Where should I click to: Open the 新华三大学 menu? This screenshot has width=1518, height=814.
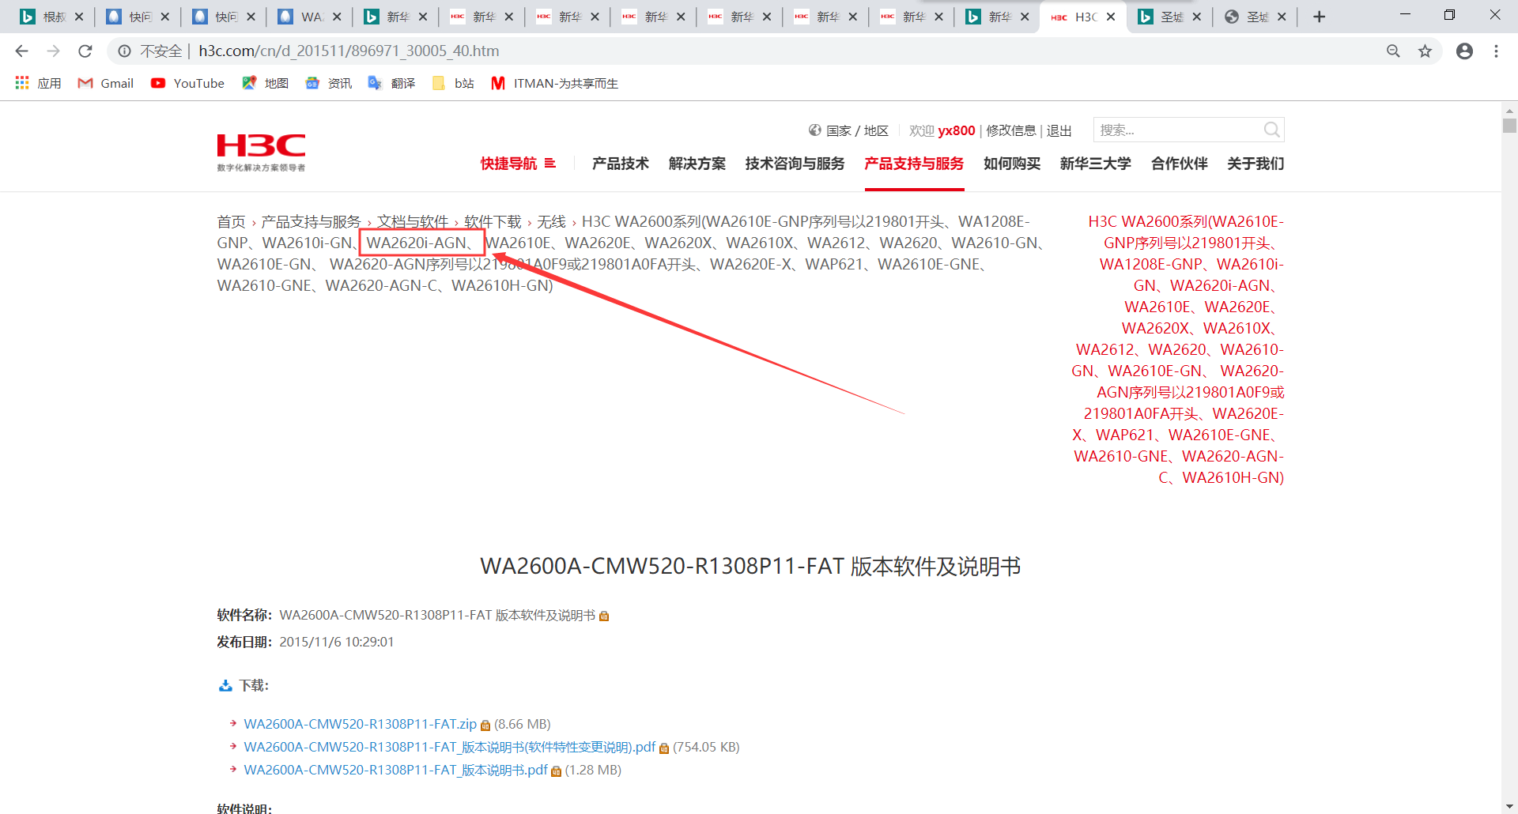[1096, 164]
